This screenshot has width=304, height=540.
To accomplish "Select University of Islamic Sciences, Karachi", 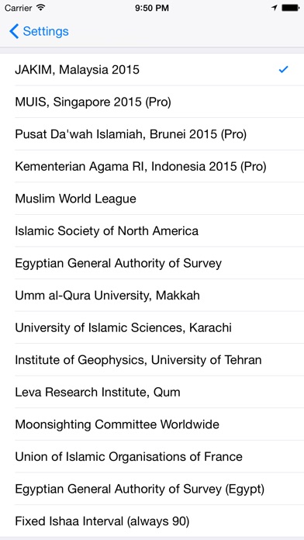I will (x=152, y=327).
